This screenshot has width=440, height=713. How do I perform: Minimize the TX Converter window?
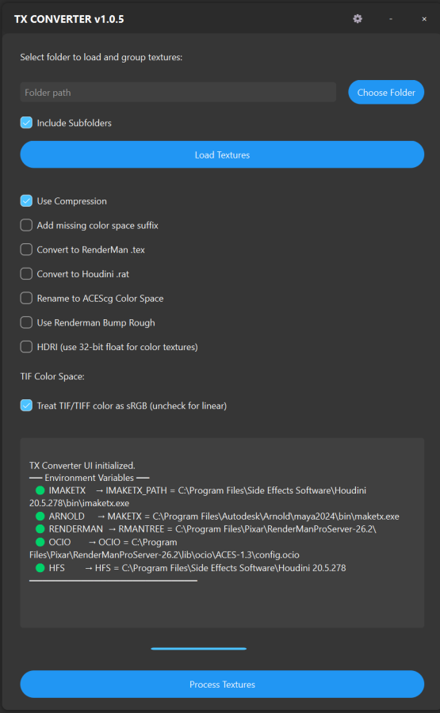pos(391,19)
